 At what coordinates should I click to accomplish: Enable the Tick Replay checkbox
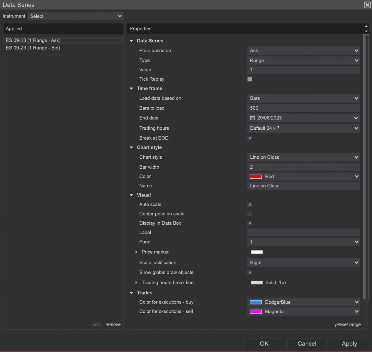(x=250, y=79)
